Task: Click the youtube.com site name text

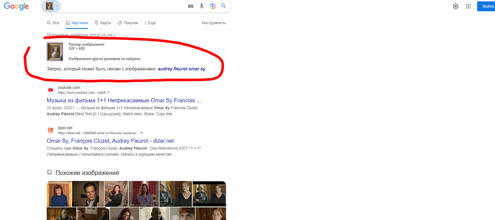Action: point(69,87)
